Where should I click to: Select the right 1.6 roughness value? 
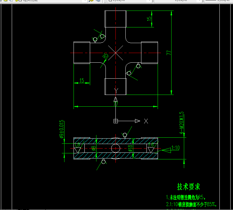[151, 145]
